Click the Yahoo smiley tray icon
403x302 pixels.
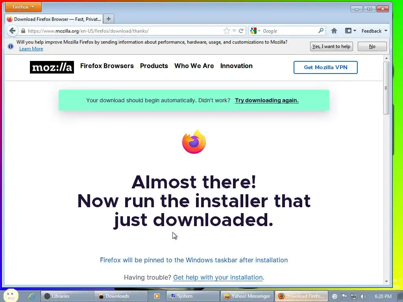pyautogui.click(x=335, y=296)
